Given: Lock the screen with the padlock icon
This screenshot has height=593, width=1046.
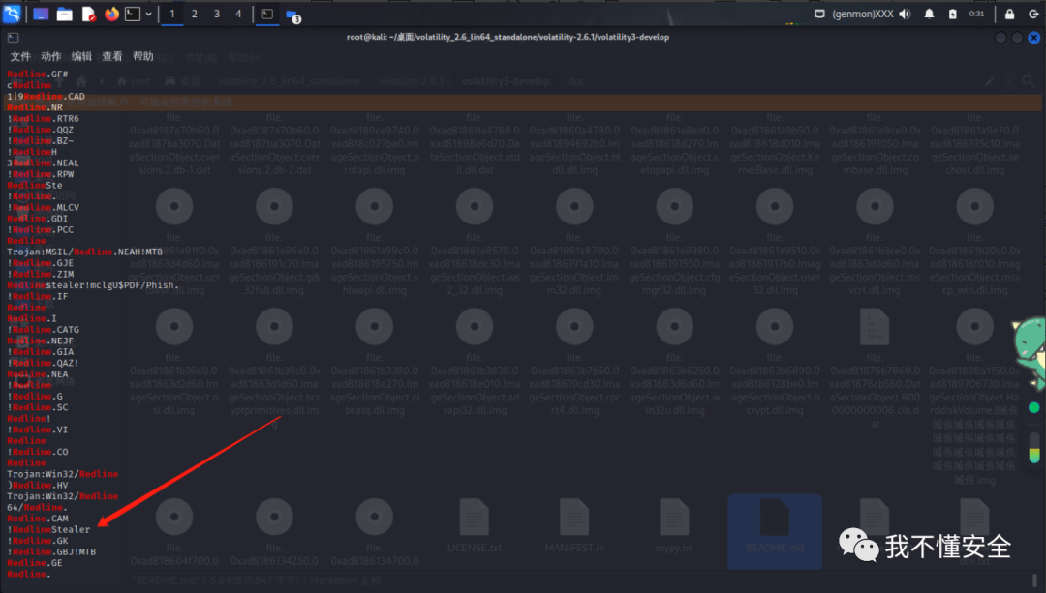Looking at the screenshot, I should coord(1009,14).
